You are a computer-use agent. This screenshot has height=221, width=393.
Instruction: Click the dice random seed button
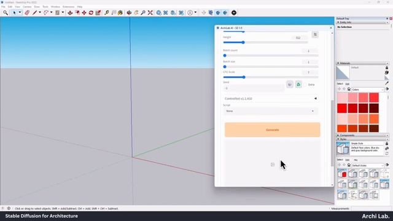pyautogui.click(x=290, y=85)
